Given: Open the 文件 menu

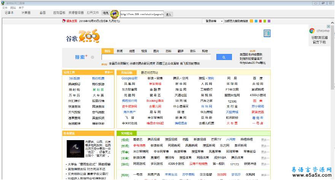Looking at the screenshot, I should point(5,8).
